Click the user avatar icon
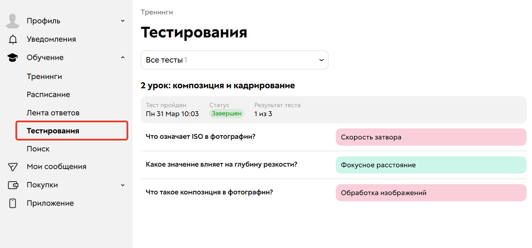 [13, 21]
